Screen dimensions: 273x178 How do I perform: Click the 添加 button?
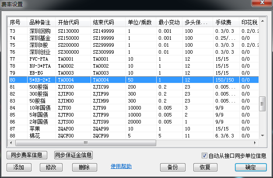coord(19,167)
